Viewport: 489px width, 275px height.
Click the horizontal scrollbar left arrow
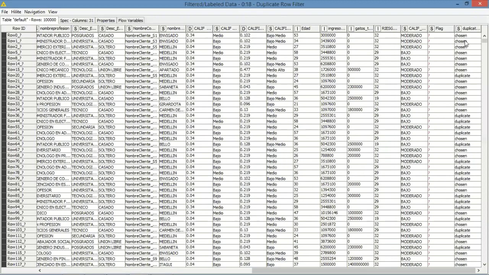pyautogui.click(x=40, y=270)
